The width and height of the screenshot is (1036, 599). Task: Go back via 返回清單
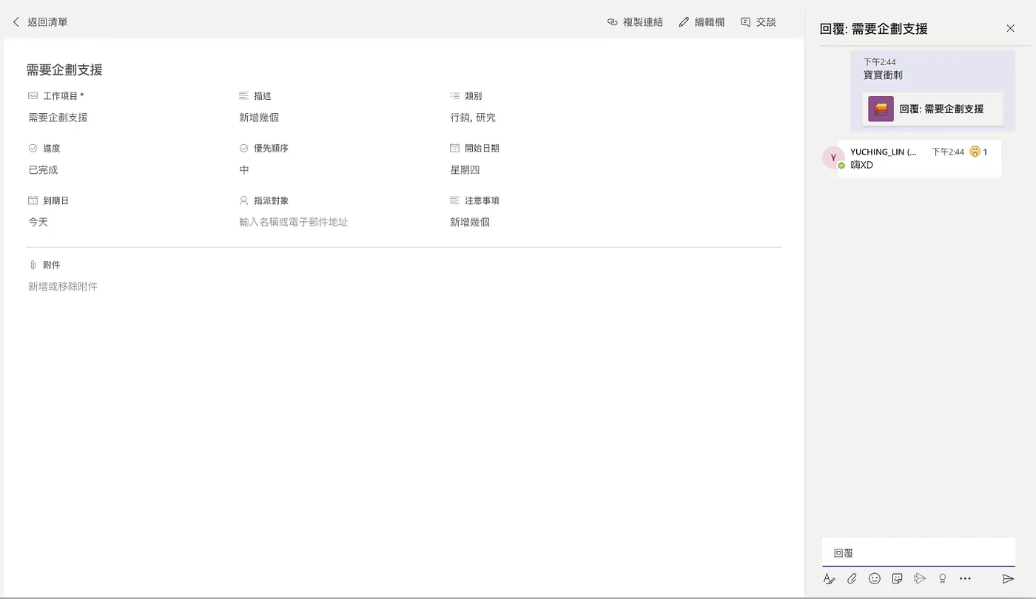click(41, 22)
